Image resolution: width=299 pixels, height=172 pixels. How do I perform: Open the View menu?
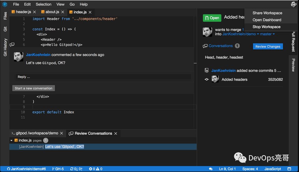60,4
